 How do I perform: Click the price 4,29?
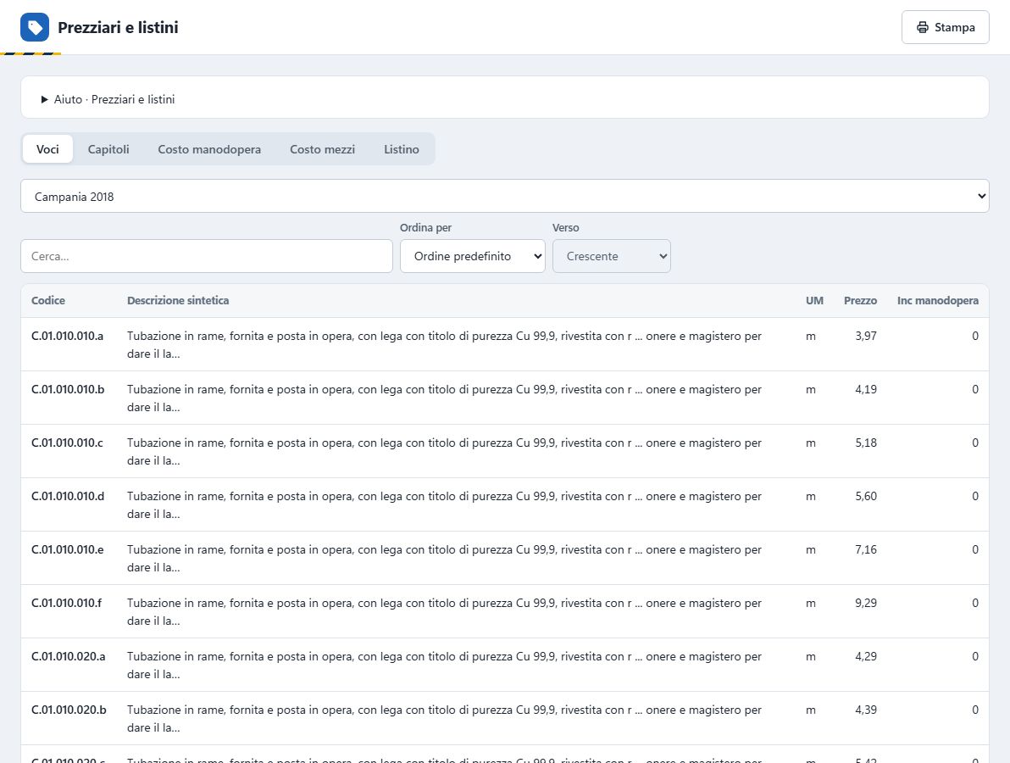point(866,657)
